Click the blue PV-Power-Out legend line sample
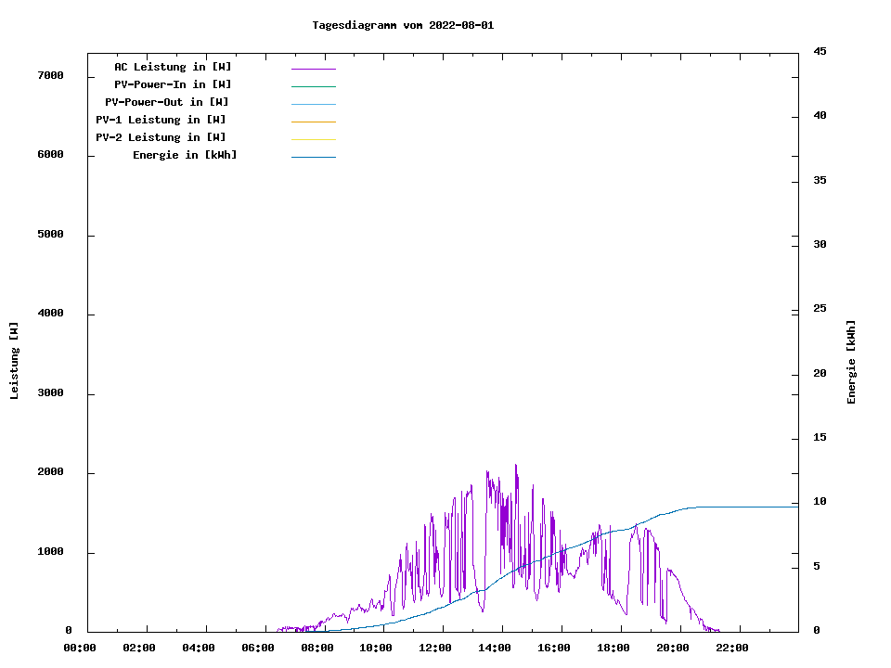 313,104
